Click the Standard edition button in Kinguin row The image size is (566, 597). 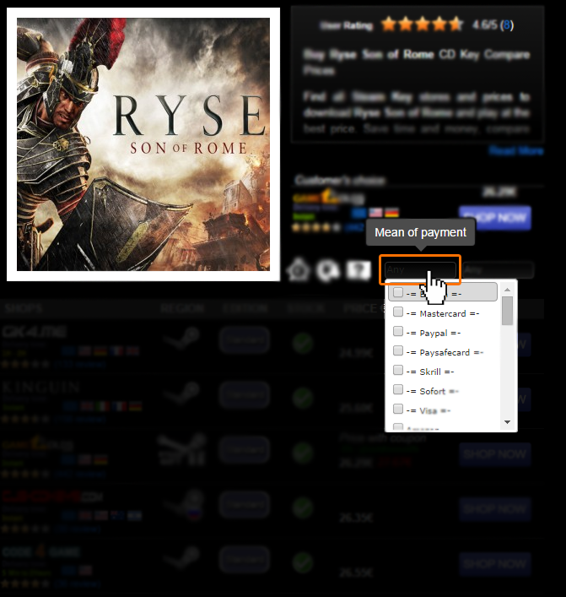pos(245,394)
